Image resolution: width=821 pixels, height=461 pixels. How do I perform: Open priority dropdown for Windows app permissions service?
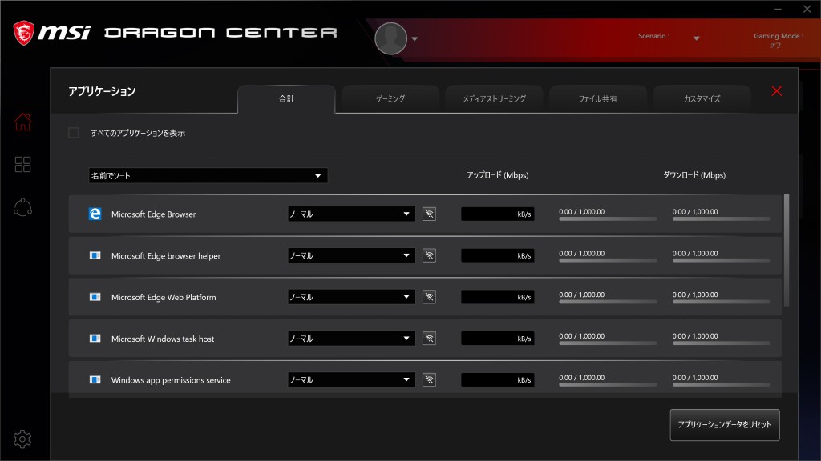point(351,379)
